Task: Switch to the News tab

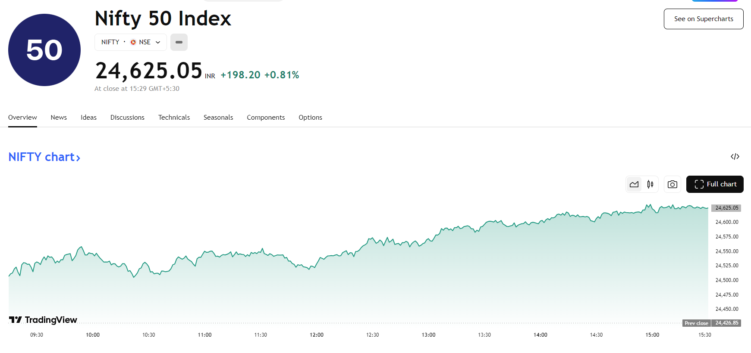Action: pos(59,118)
